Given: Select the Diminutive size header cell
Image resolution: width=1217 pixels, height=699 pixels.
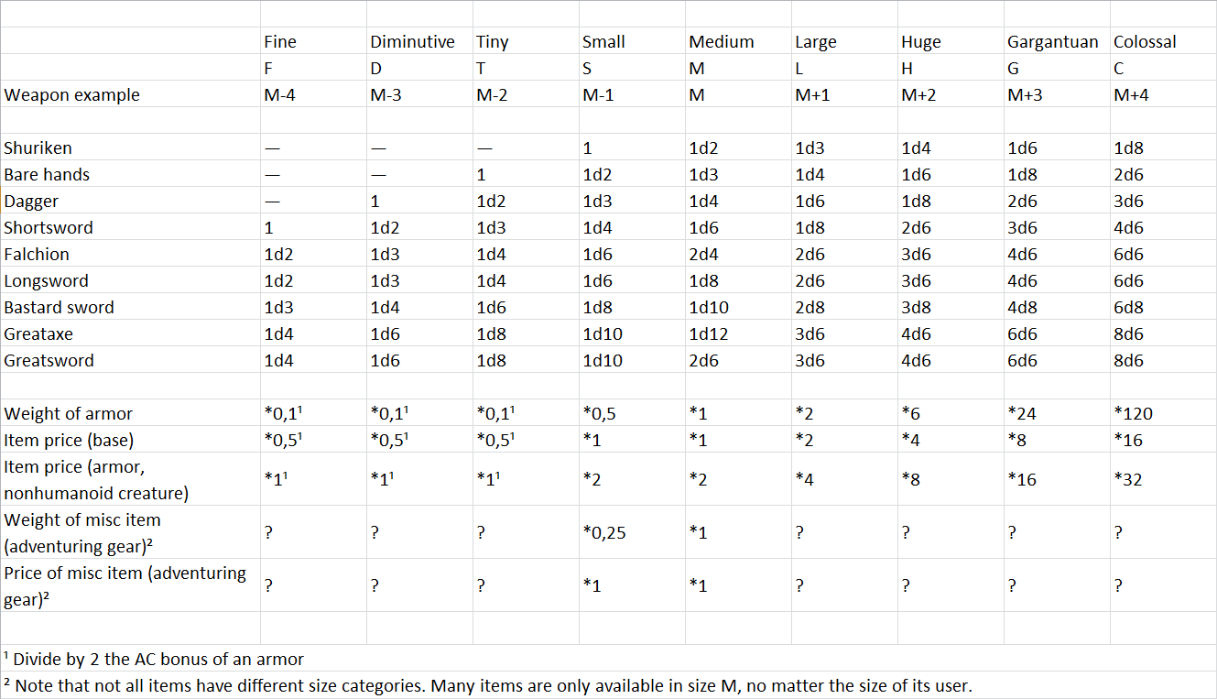Looking at the screenshot, I should tap(412, 41).
